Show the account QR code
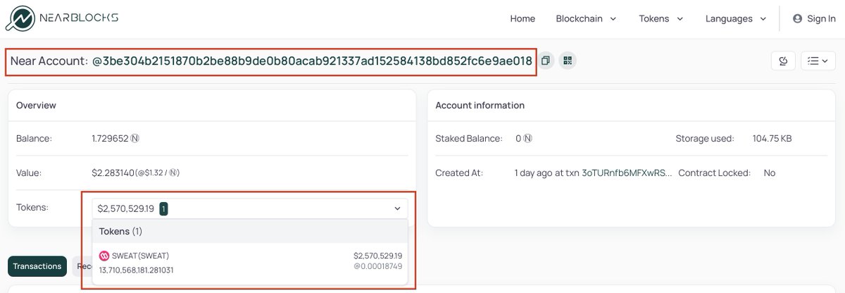 [x=568, y=61]
